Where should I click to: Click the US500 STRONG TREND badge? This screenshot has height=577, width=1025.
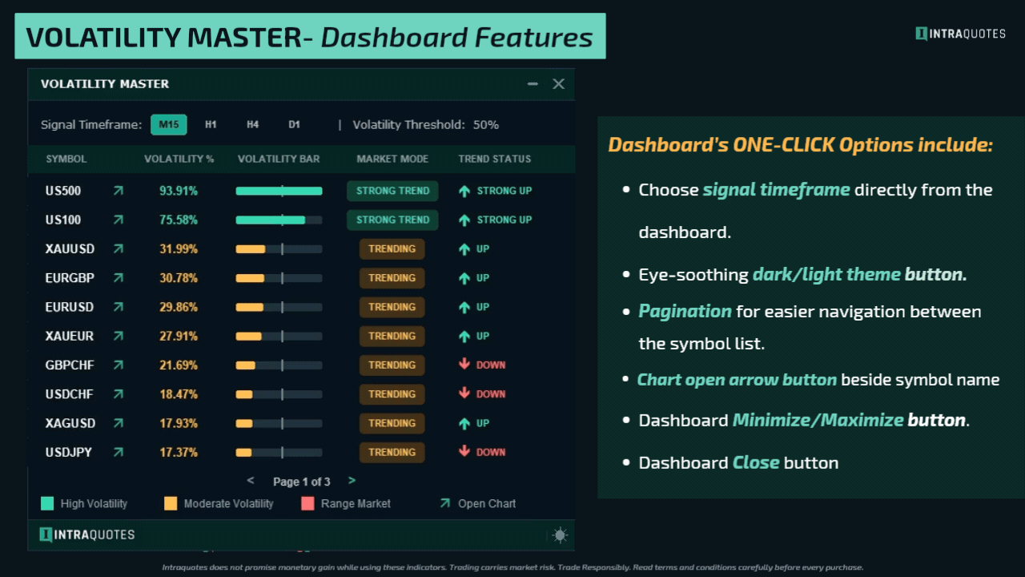click(392, 191)
